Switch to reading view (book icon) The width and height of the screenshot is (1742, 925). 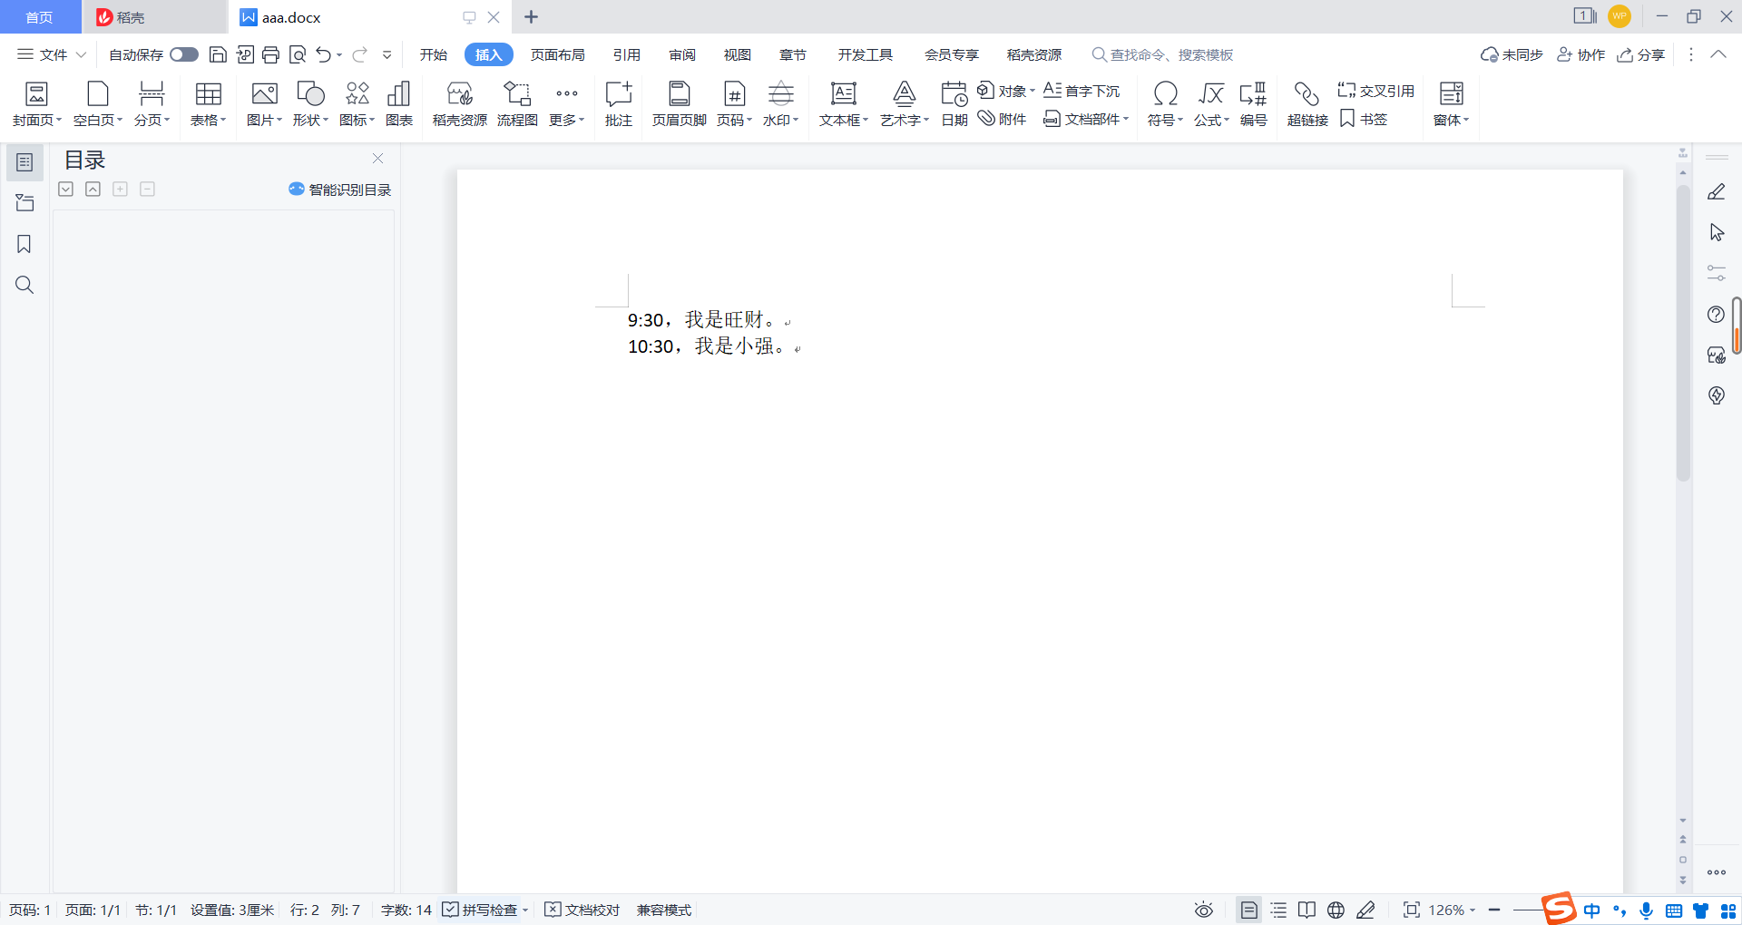pos(1306,910)
